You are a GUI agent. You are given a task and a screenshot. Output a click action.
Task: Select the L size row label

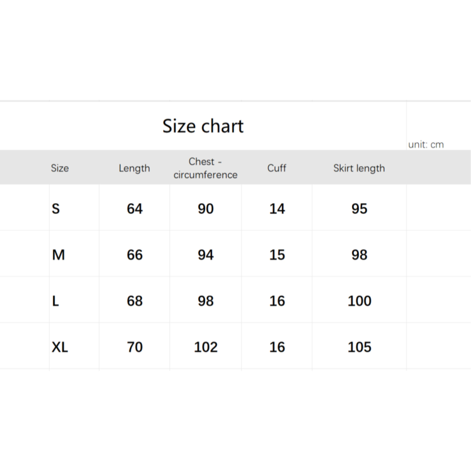coord(55,301)
